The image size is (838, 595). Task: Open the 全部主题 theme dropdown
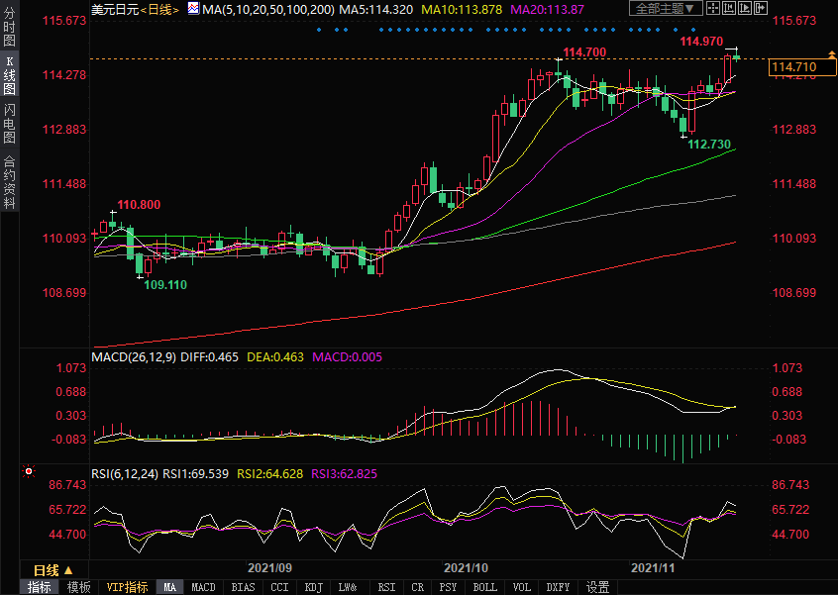coord(666,8)
